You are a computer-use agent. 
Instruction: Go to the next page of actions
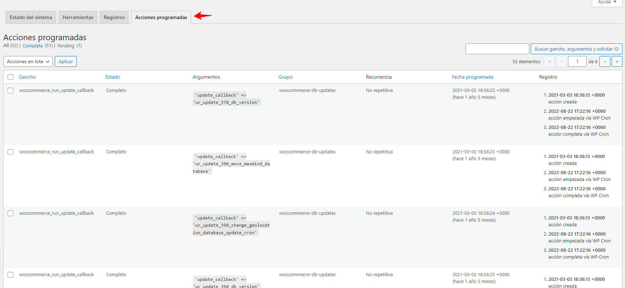[x=605, y=61]
